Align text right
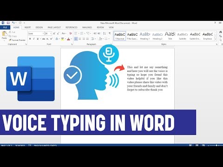 (84, 39)
